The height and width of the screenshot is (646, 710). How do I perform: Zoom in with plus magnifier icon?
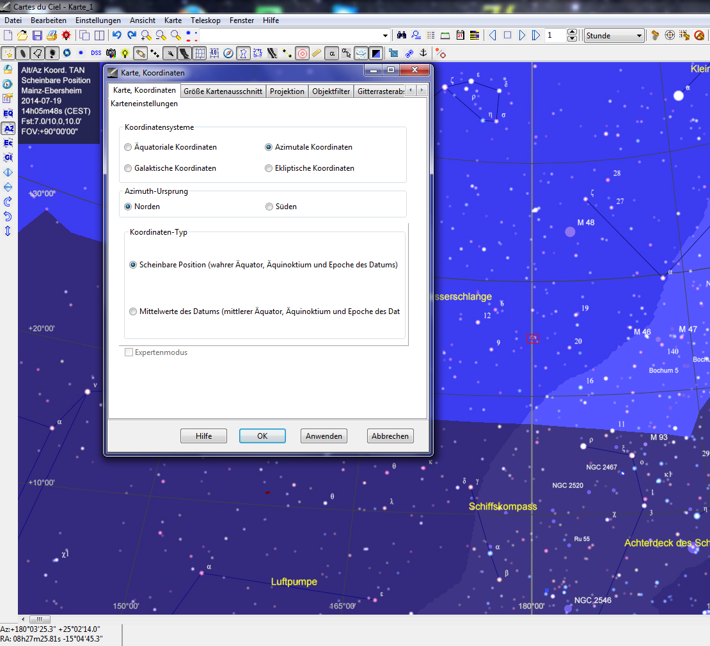click(x=146, y=35)
